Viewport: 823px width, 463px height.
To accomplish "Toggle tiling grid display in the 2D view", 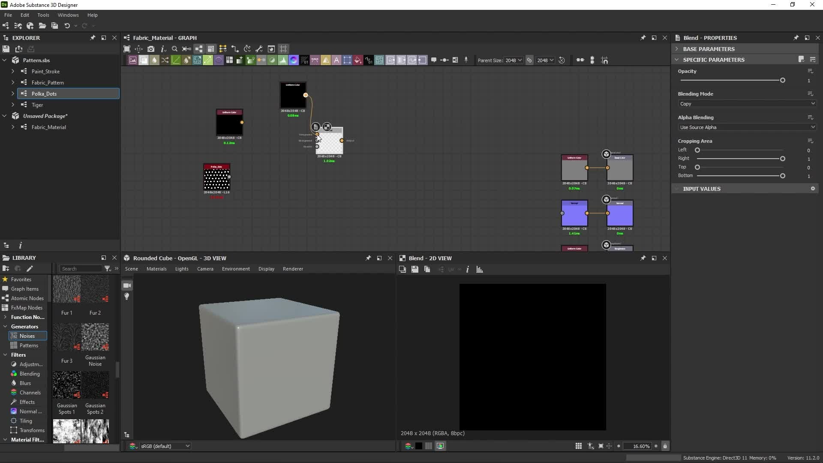I will click(578, 446).
